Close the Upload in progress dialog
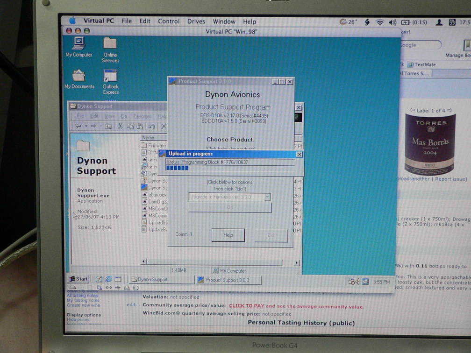Screen dimensions: 471x353 [x=299, y=154]
